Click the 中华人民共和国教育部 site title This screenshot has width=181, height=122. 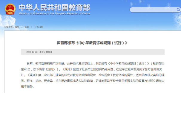(x=54, y=7)
